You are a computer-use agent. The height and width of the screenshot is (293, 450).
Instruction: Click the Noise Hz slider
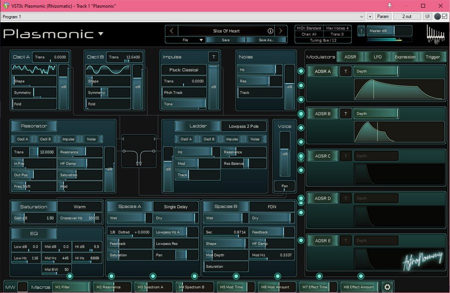(260, 70)
